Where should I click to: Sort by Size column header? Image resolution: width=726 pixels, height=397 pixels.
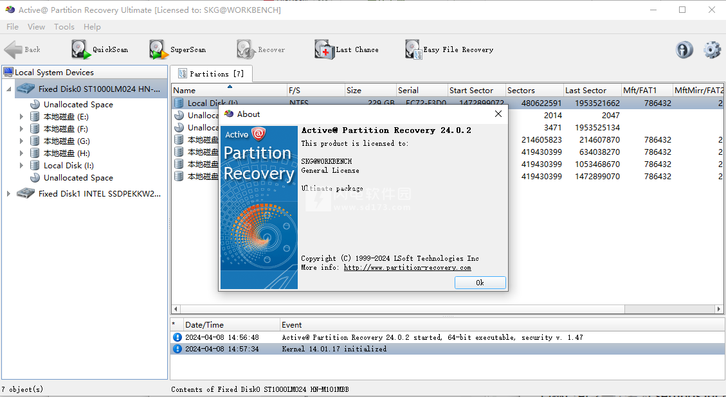tap(370, 90)
